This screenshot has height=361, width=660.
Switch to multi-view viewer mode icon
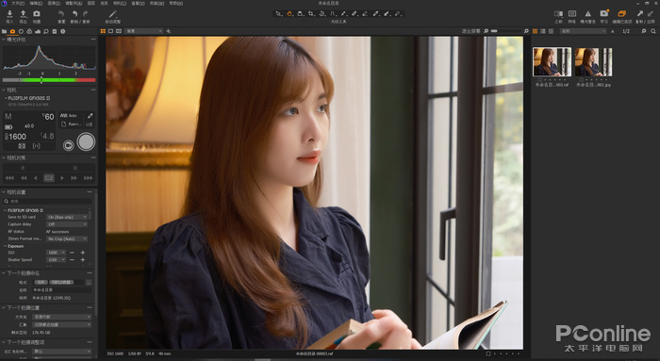tap(103, 31)
